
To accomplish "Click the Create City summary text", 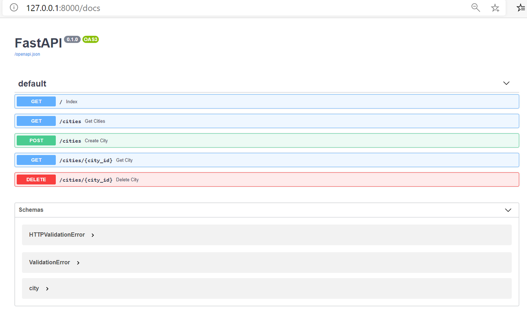I will 96,141.
